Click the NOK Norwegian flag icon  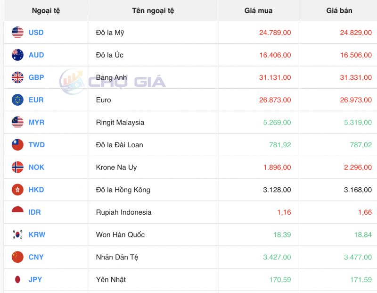point(18,167)
